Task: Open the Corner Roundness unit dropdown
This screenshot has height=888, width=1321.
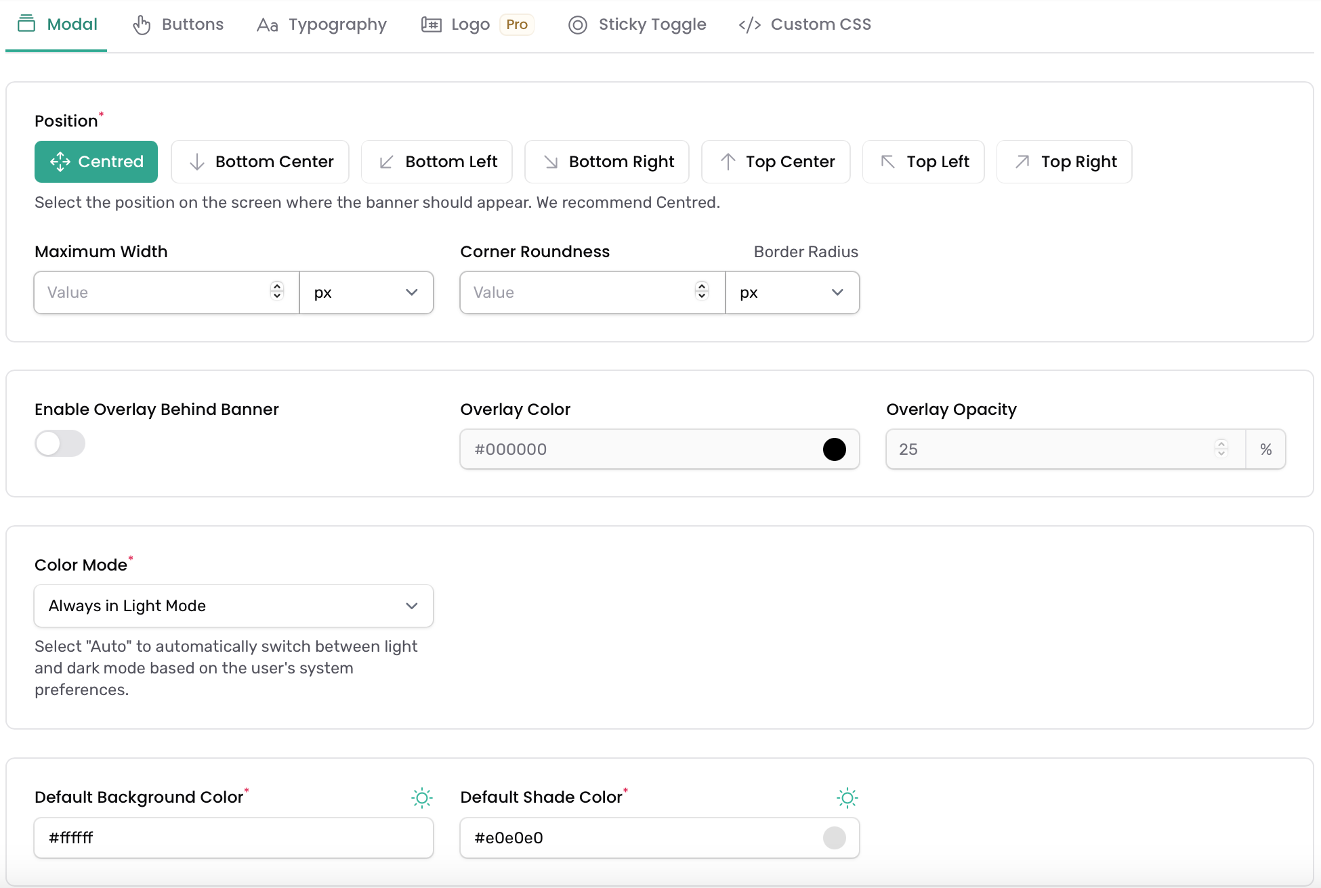Action: pos(793,292)
